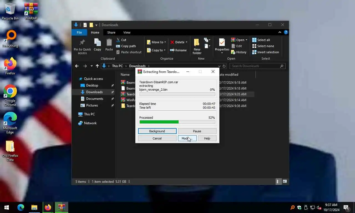This screenshot has width=355, height=213.
Task: Click the bjorn_revenge_2.bin file progress bar
Action: click(177, 94)
